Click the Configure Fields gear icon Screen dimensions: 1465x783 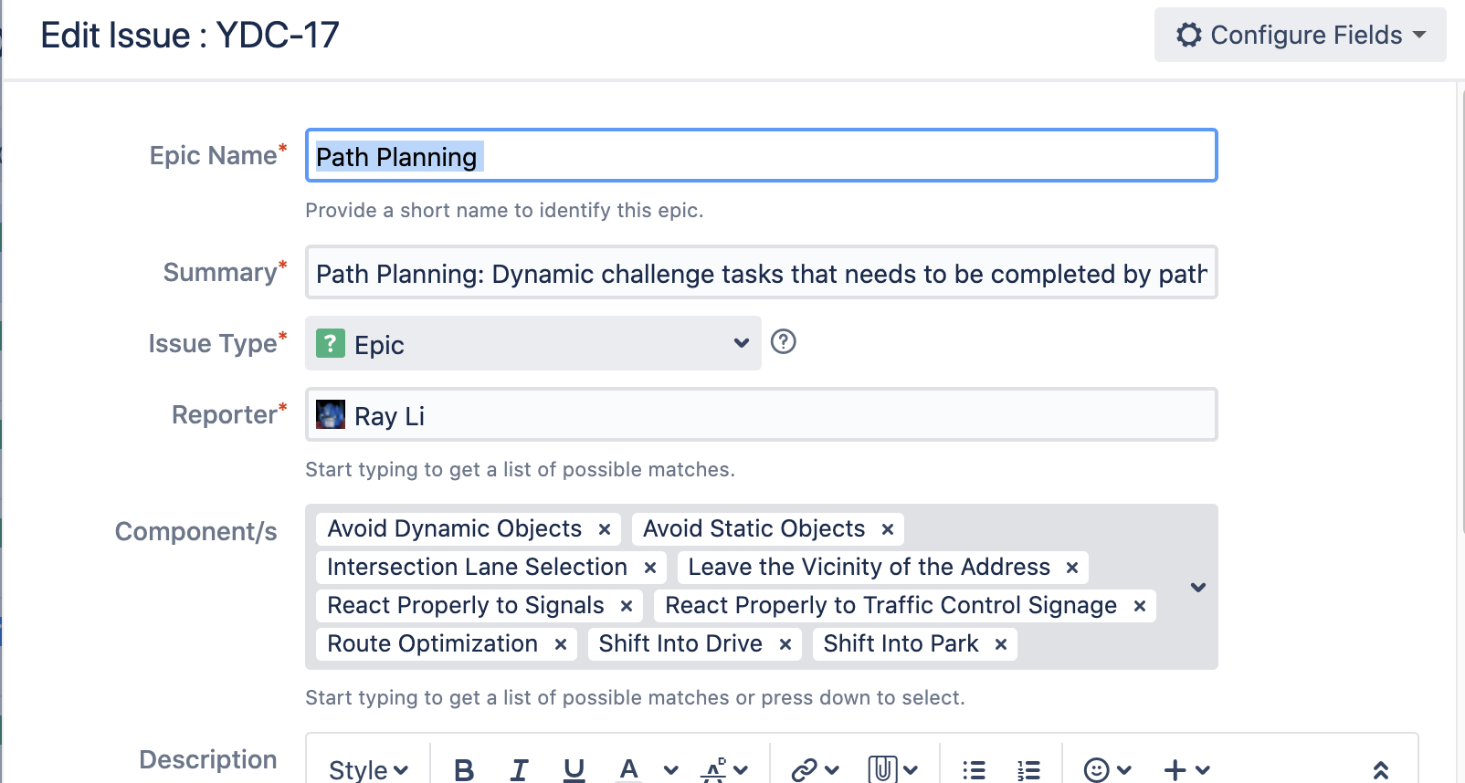1189,35
